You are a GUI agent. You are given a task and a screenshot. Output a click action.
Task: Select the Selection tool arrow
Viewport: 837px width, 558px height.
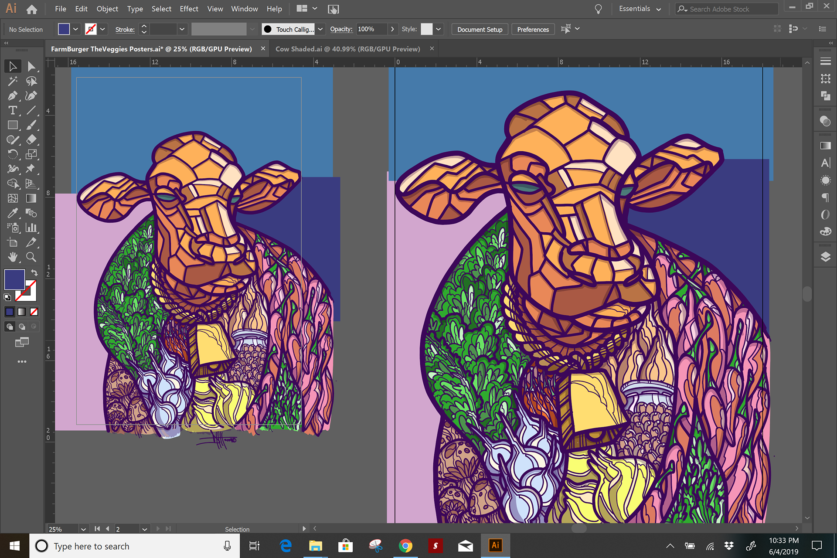tap(13, 66)
